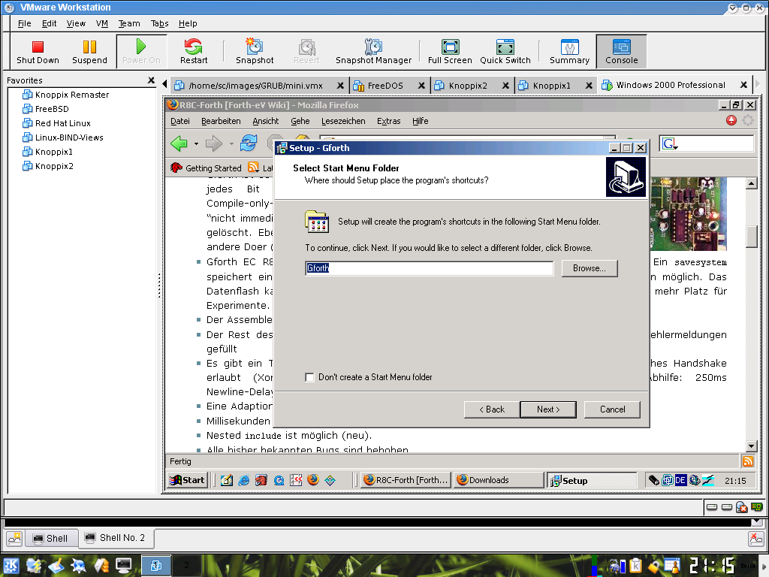This screenshot has width=769, height=577.
Task: Open the back button history dropdown
Action: tap(196, 143)
